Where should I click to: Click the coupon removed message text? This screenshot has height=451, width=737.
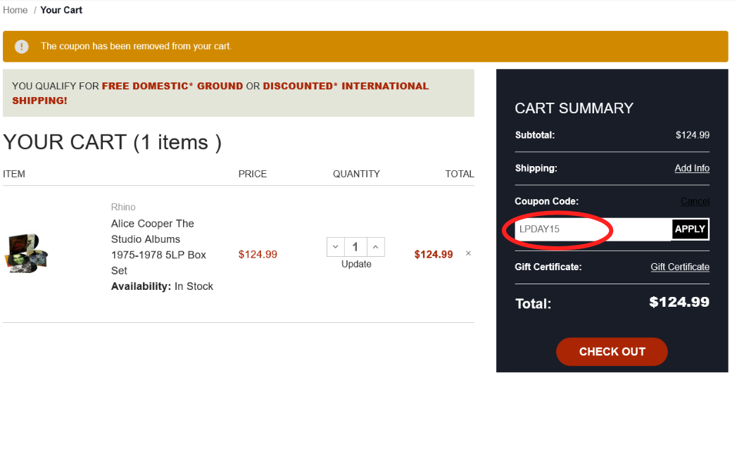click(x=137, y=46)
